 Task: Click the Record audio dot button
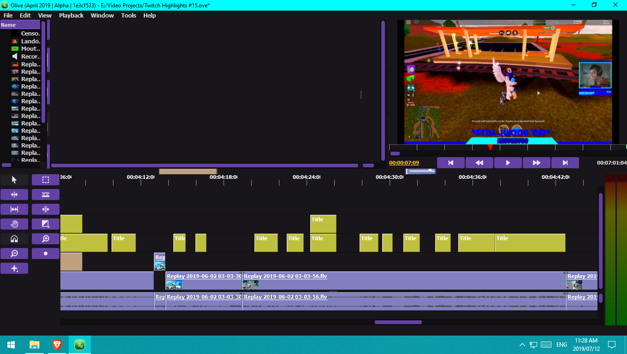(46, 254)
